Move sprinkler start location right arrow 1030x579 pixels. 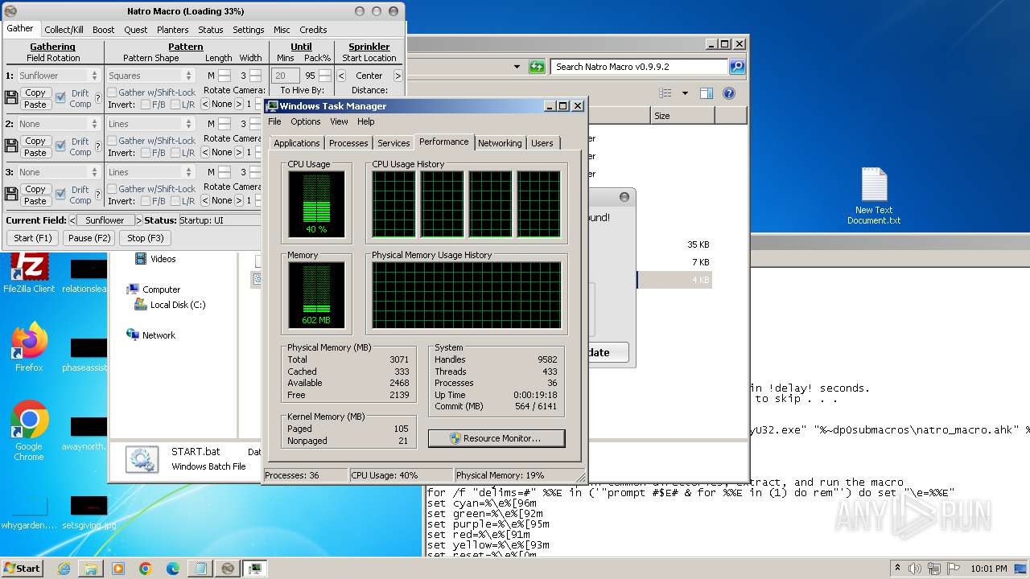tap(398, 76)
